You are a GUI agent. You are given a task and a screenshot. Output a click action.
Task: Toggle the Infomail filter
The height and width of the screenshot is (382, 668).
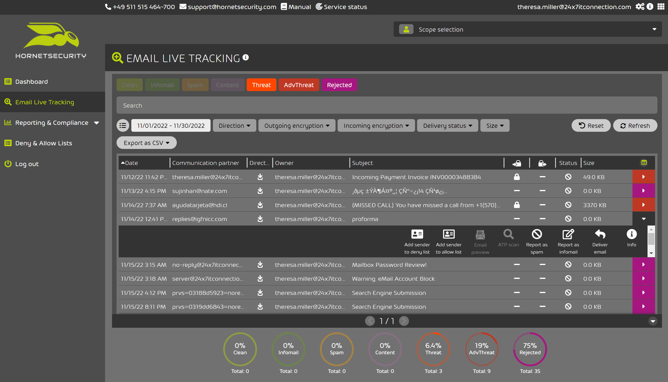tap(162, 85)
